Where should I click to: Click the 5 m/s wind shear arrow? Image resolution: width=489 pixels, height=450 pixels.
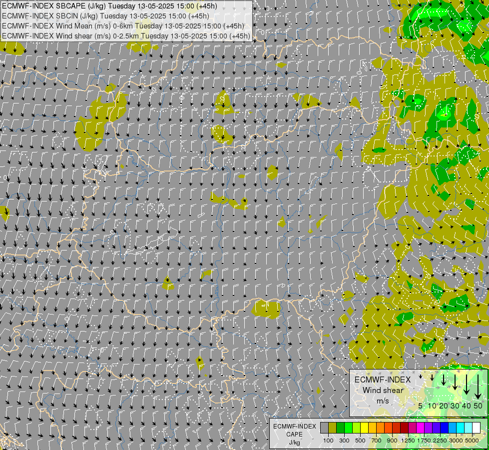click(421, 376)
